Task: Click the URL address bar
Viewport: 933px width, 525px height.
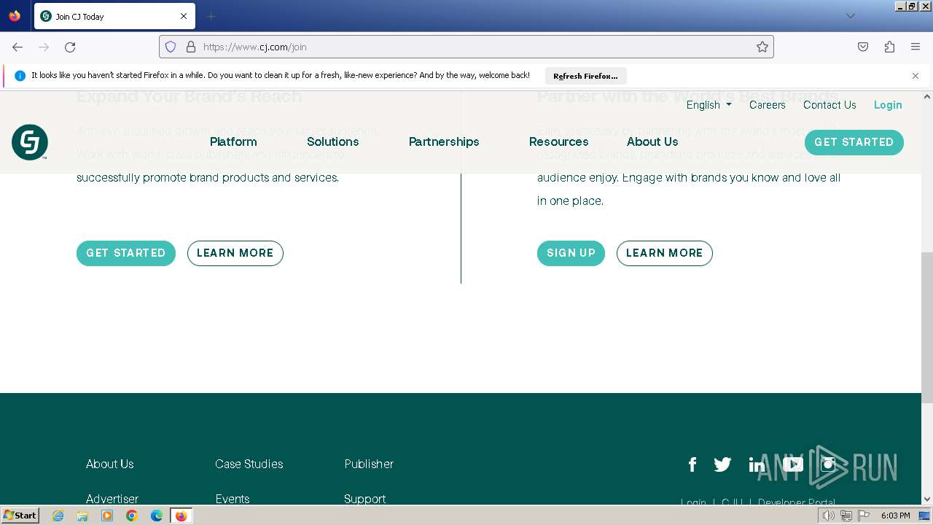Action: coord(466,47)
